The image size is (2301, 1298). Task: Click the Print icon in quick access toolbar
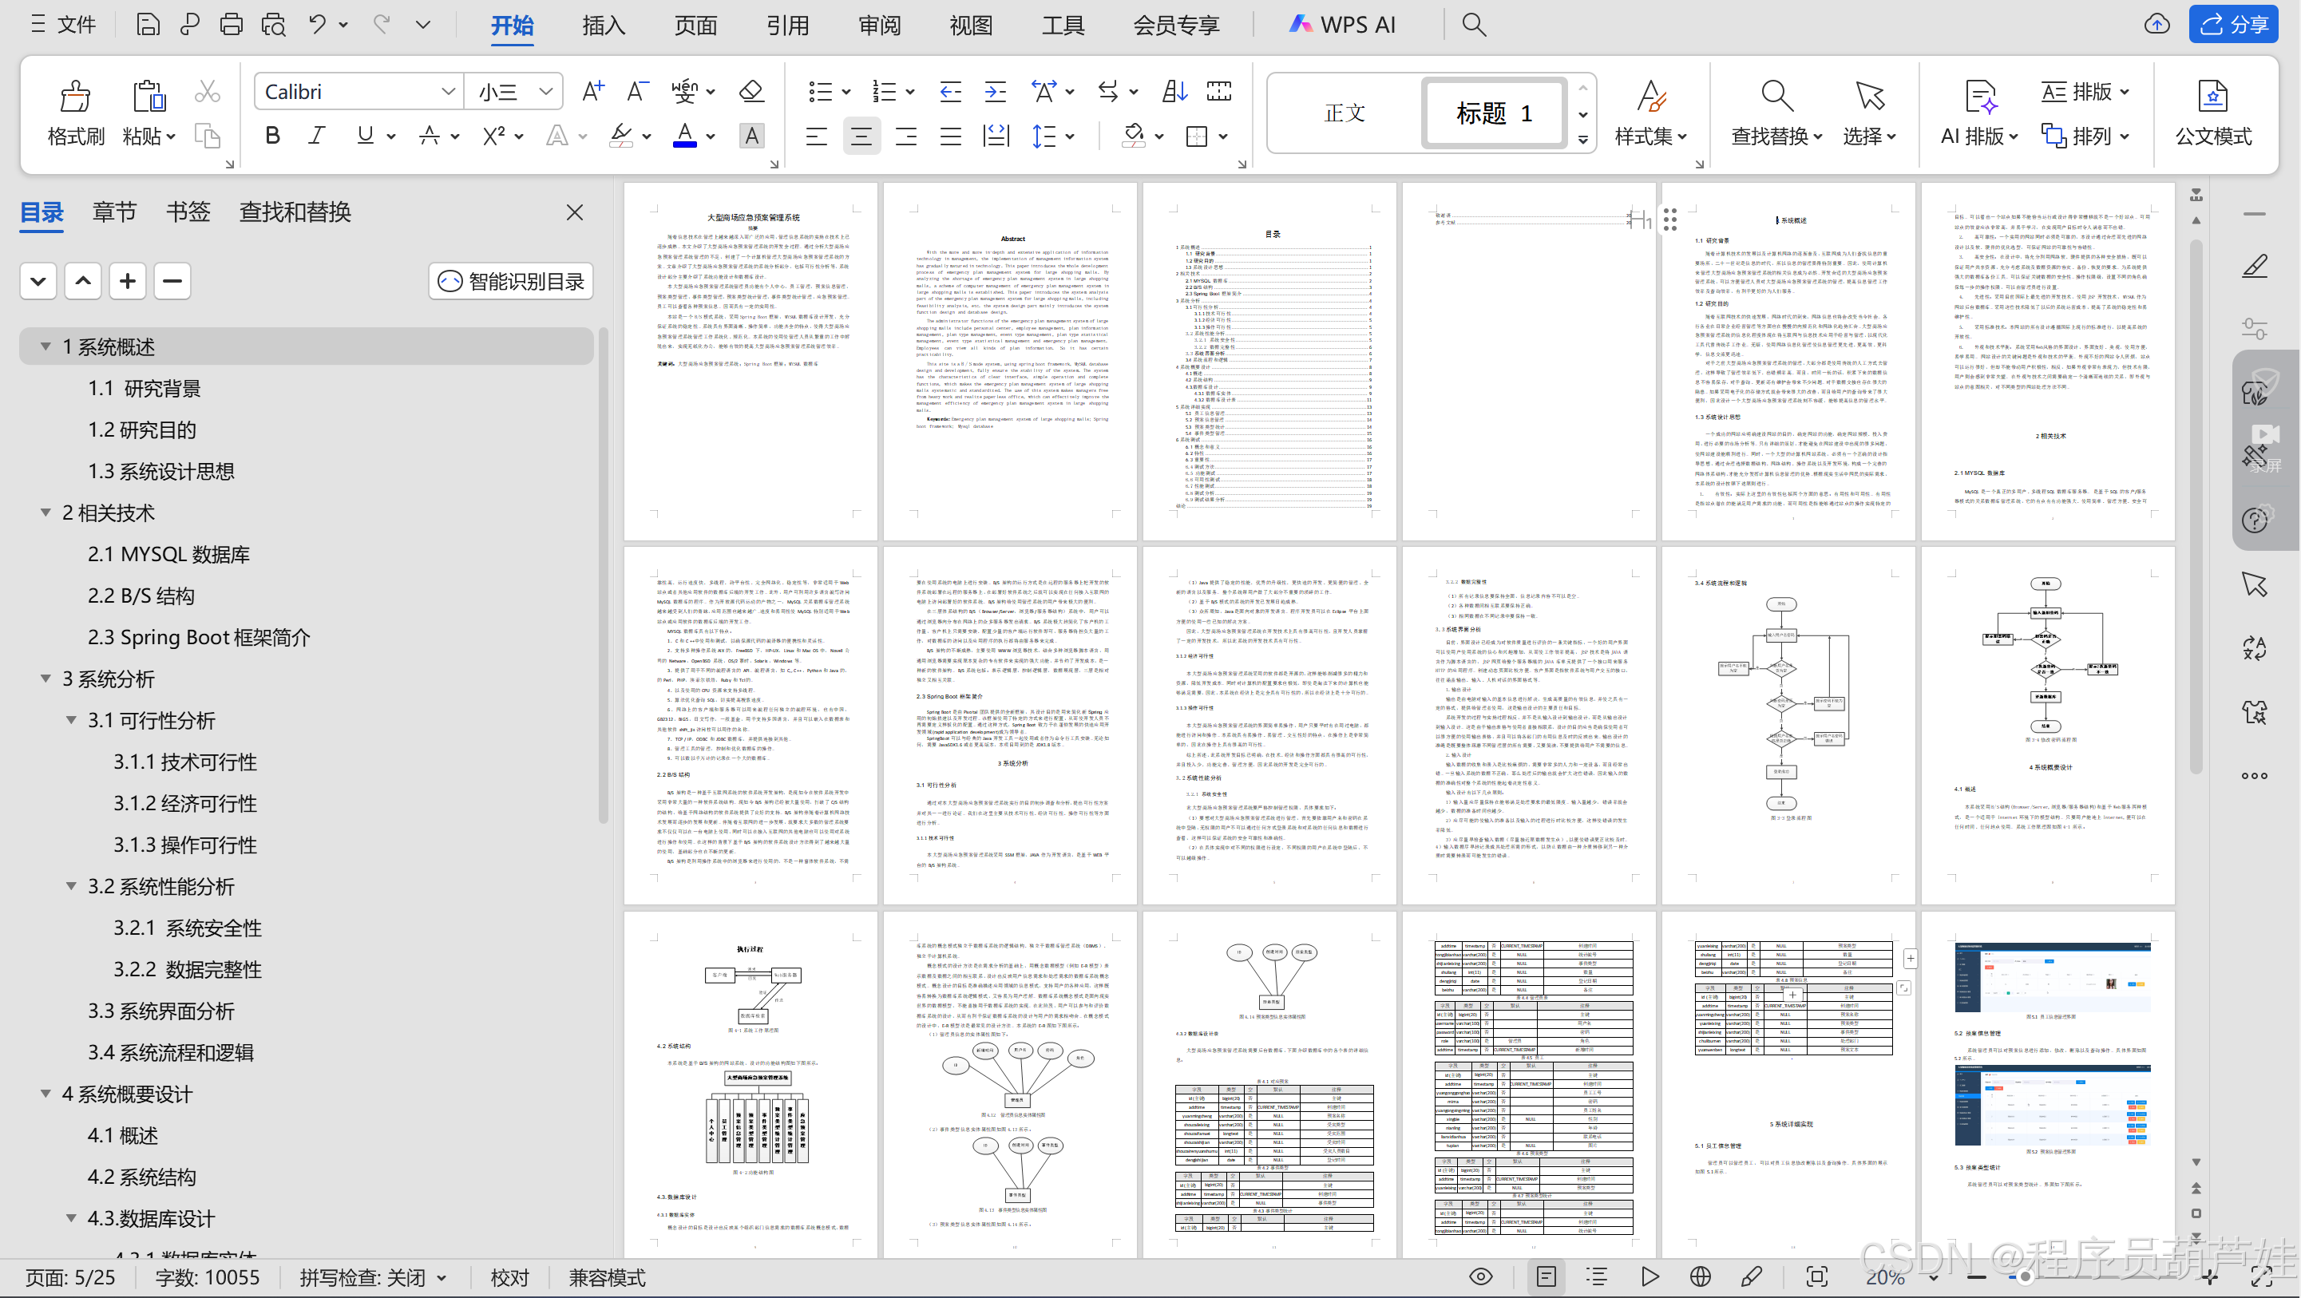point(232,25)
